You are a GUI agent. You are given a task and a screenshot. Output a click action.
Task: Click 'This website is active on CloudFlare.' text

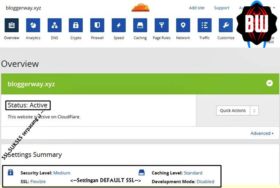44,117
